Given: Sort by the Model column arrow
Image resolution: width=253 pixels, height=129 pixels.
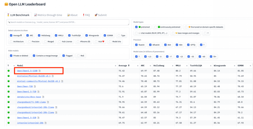Looking at the screenshot, I should (115, 66).
